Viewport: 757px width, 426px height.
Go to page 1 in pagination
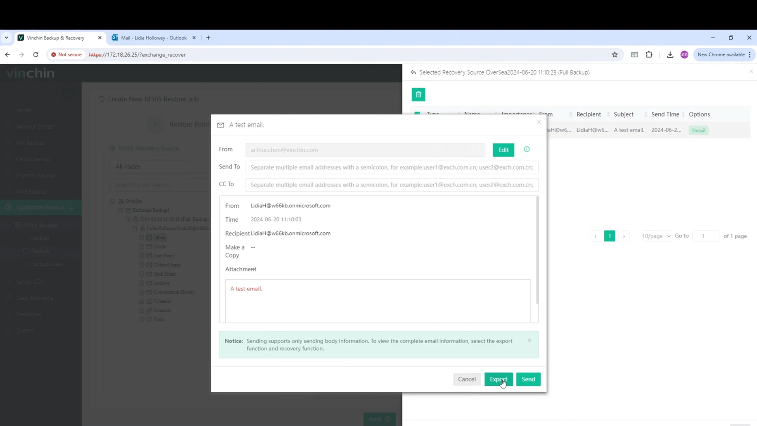[x=610, y=236]
